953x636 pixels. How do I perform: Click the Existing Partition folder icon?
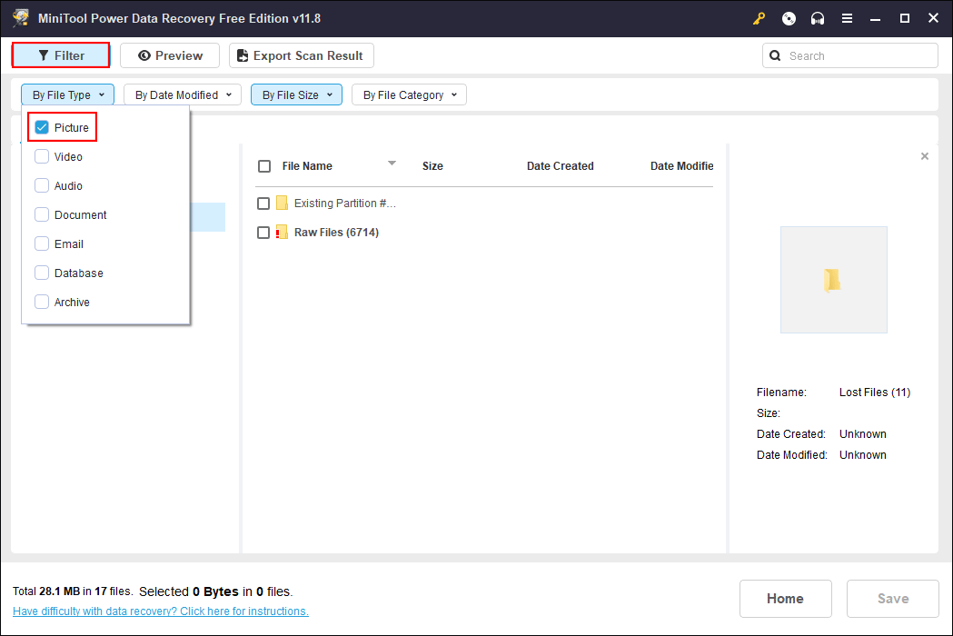point(282,204)
